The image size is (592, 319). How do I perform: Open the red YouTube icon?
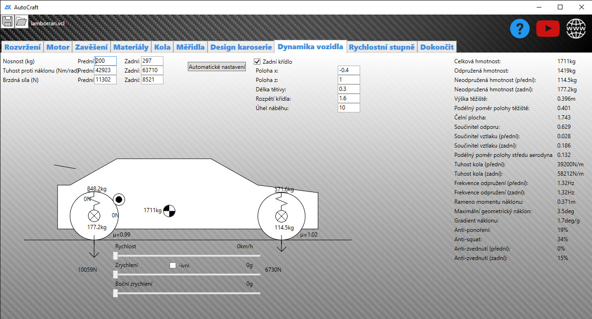(x=548, y=29)
